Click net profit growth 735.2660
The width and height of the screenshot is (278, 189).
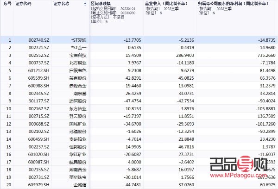(x=267, y=55)
